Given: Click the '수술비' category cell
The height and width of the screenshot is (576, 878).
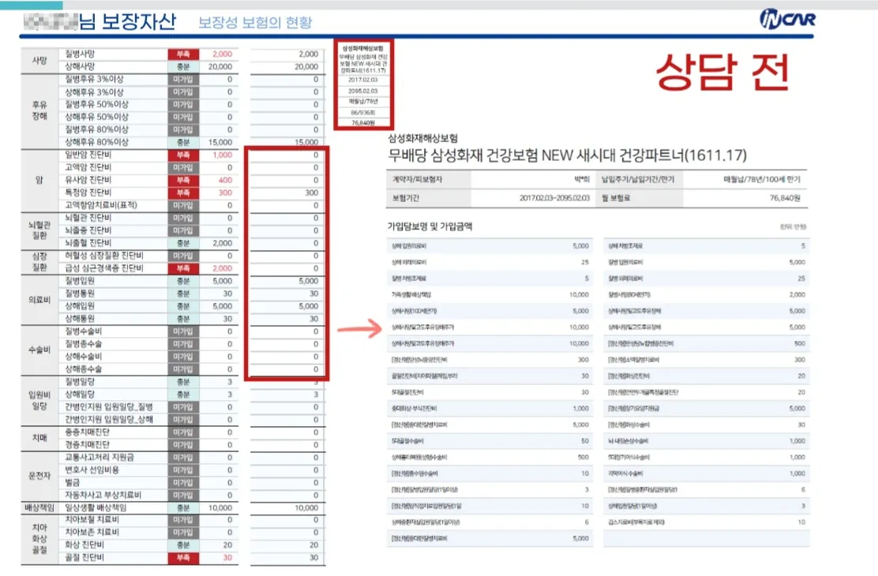Looking at the screenshot, I should [39, 350].
